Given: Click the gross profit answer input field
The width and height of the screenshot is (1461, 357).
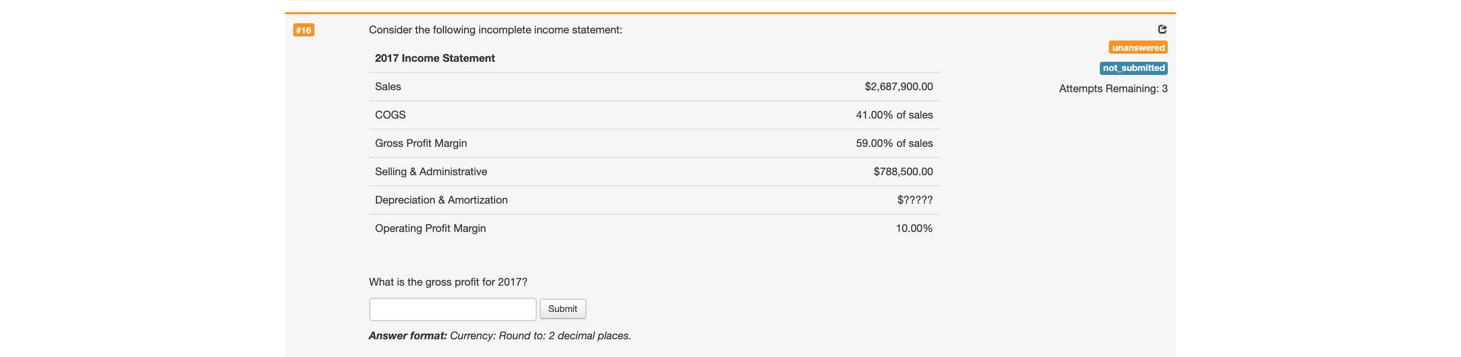Looking at the screenshot, I should click(x=452, y=309).
